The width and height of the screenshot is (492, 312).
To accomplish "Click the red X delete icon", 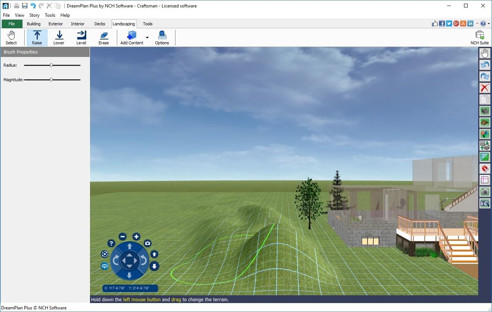I will click(x=485, y=88).
